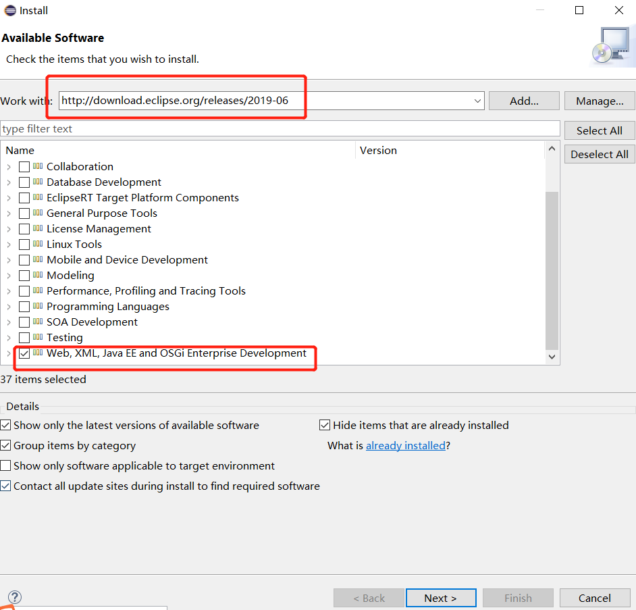Click the Web, XML, Java EE category icon
Image resolution: width=636 pixels, height=610 pixels.
pyautogui.click(x=38, y=352)
